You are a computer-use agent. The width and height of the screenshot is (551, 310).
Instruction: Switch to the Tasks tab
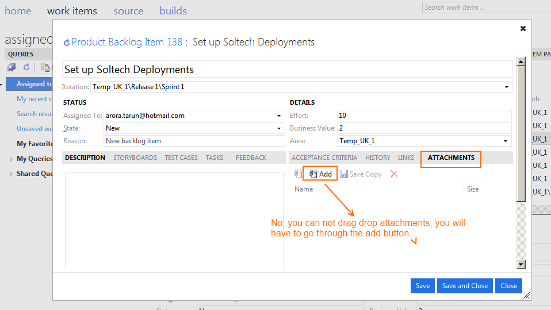[215, 158]
